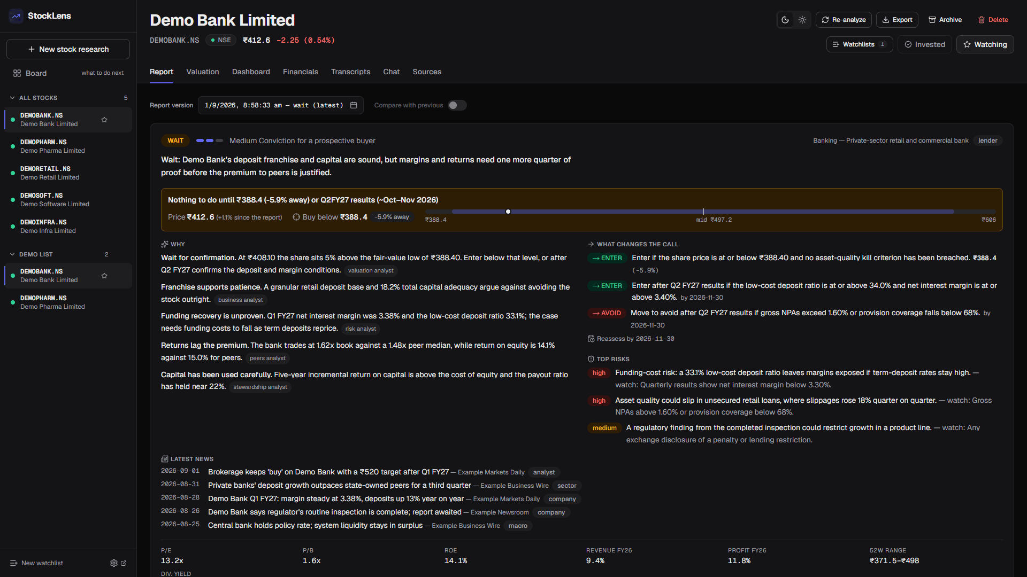This screenshot has width=1027, height=577.
Task: Click the peers analyst tag
Action: (267, 358)
